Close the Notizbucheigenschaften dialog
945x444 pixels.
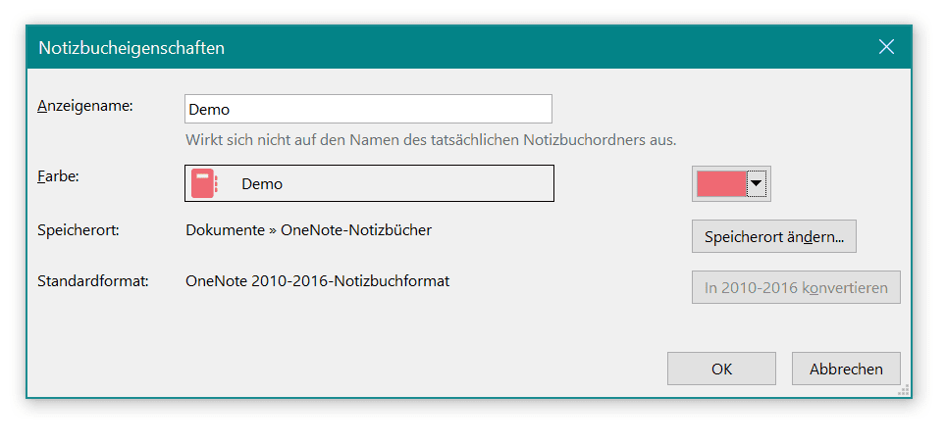pyautogui.click(x=886, y=47)
